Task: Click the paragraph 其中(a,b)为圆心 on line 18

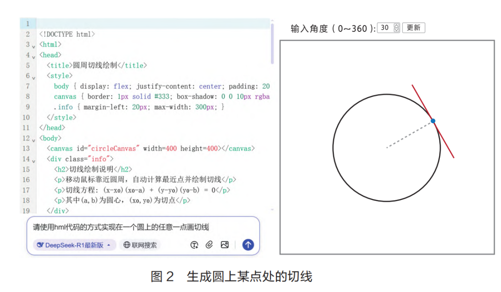Action: (122, 200)
